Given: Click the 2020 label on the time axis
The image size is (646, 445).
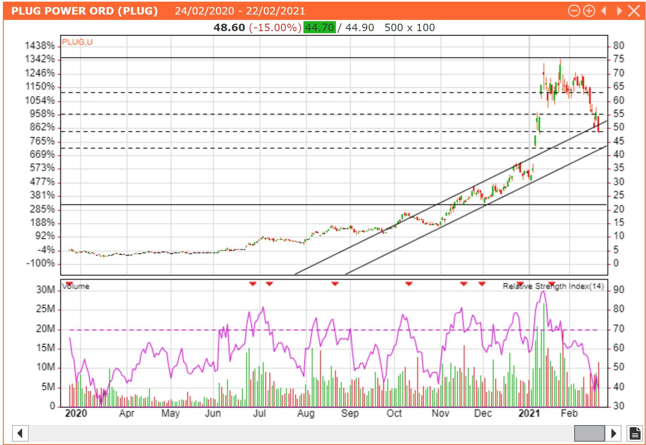Looking at the screenshot, I should pos(76,413).
